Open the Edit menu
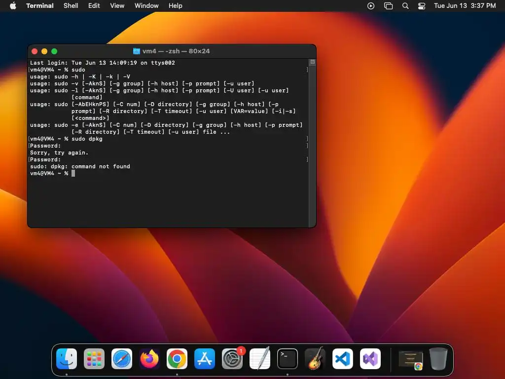Viewport: 505px width, 379px height. point(94,5)
